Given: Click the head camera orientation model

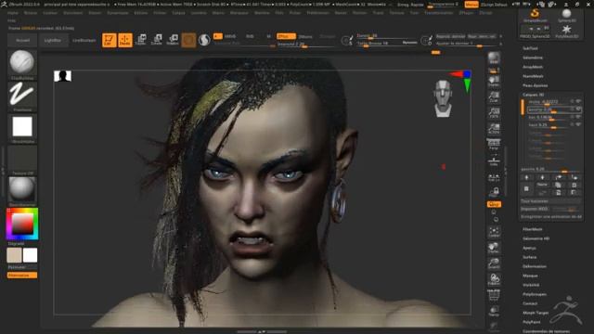Looking at the screenshot, I should click(443, 98).
